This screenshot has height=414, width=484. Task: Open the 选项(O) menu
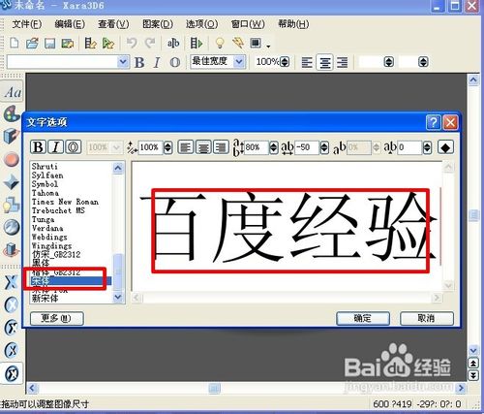tap(201, 24)
